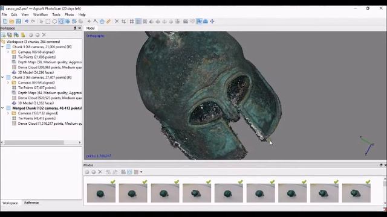Toggle Show Cameras in model view
Image resolution: width=387 pixels, height=217 pixels.
coord(186,22)
